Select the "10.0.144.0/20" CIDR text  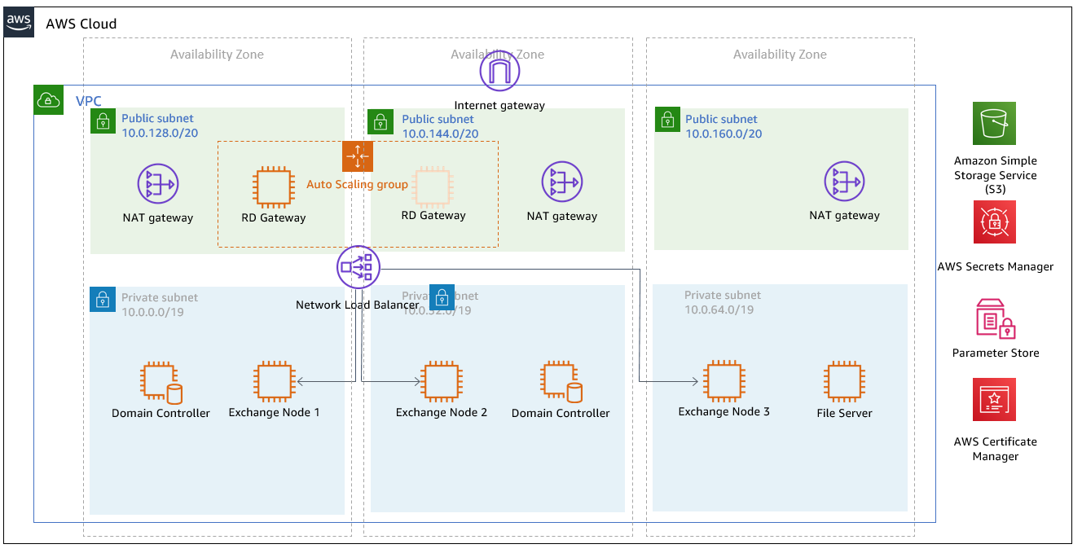point(440,134)
